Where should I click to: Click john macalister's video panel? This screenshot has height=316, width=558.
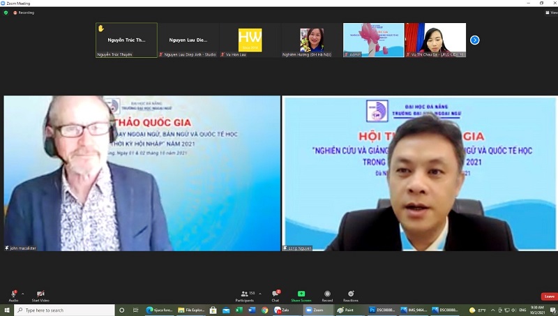142,173
